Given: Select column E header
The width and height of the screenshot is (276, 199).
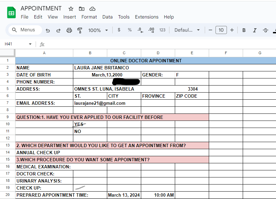Looking at the screenshot, I should 192,53.
